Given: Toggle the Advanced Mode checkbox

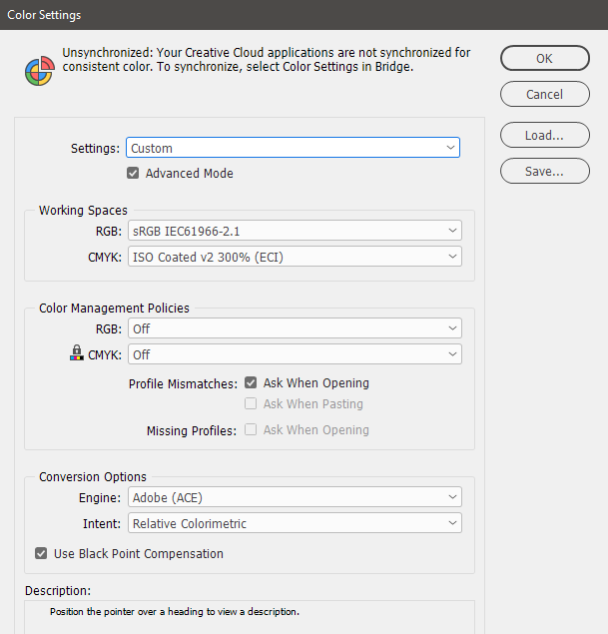Looking at the screenshot, I should tap(133, 173).
